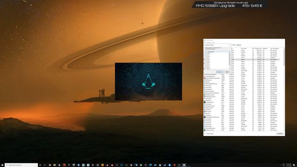Select the row with NETWORK user name
Image resolution: width=297 pixels, height=167 pixels.
242,121
